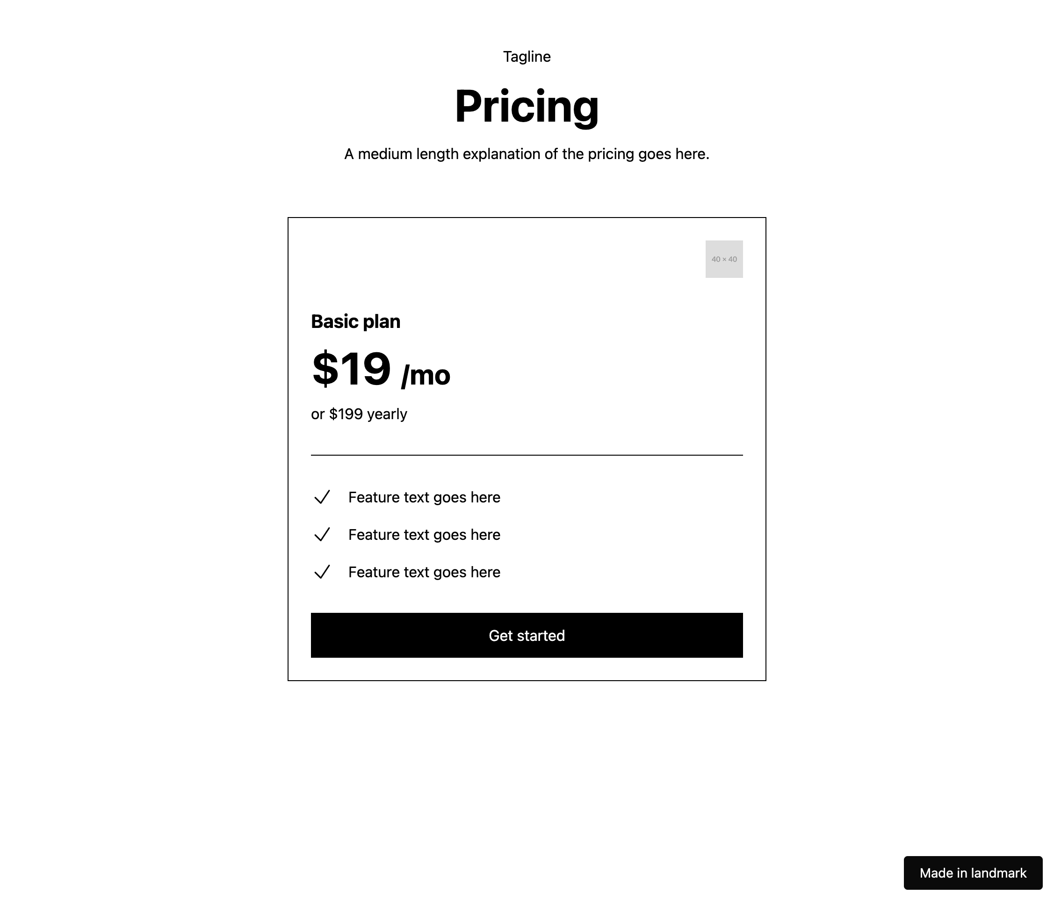Screen dimensions: 1054x901
Task: Click the horizontal divider line in the card
Action: tap(527, 455)
